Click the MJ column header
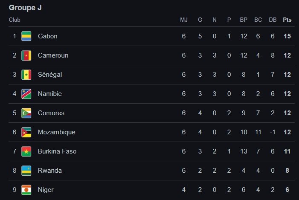Viewport: 299px width, 200px height. 184,20
